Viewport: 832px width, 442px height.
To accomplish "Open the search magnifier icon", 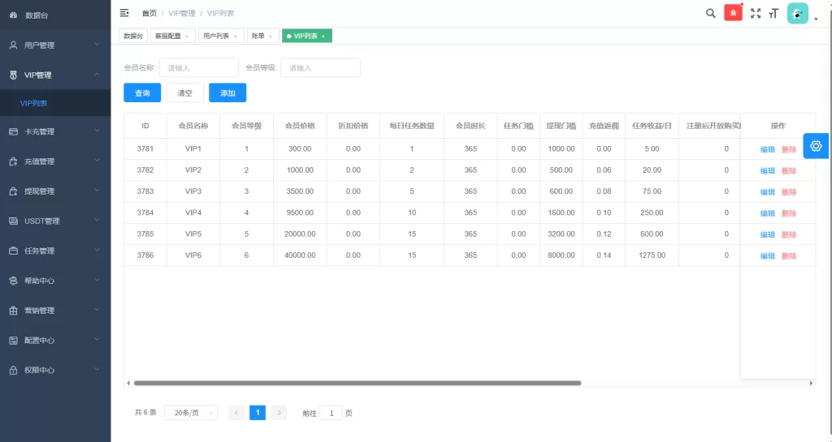I will coord(710,13).
